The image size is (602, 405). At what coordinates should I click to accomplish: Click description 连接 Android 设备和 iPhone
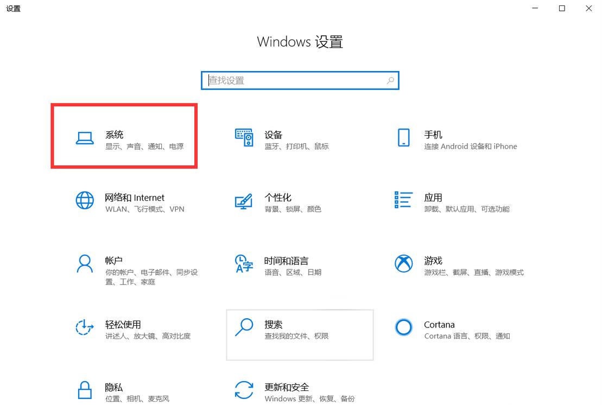470,146
